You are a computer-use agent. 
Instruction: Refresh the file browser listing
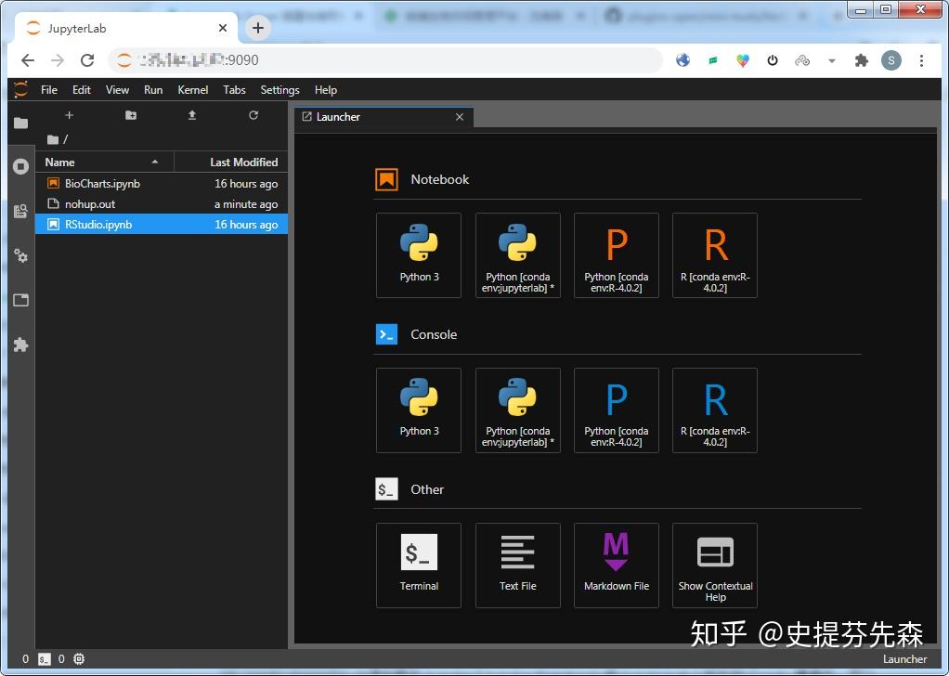(252, 115)
